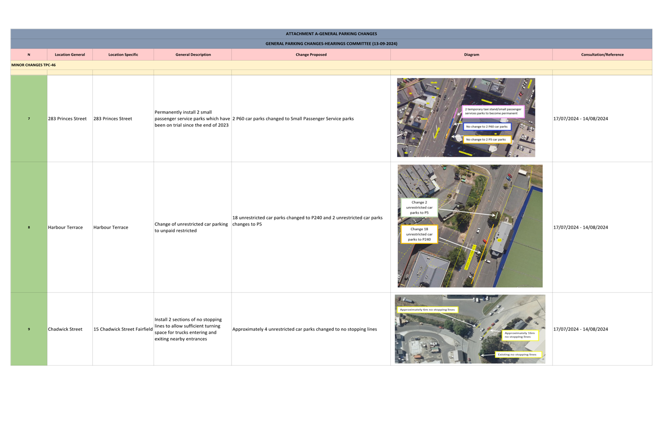Click the 'Change 2 unrestricted car parks to P5' callout
Screen dimensions: 663x444
(419, 208)
